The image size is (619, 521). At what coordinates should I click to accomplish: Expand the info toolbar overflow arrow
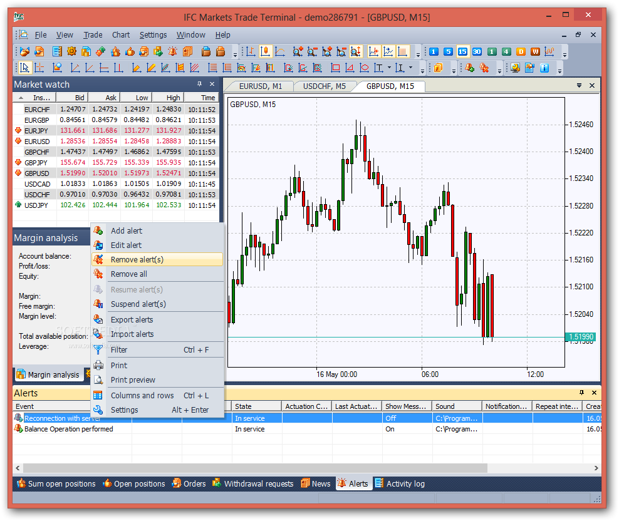559,71
